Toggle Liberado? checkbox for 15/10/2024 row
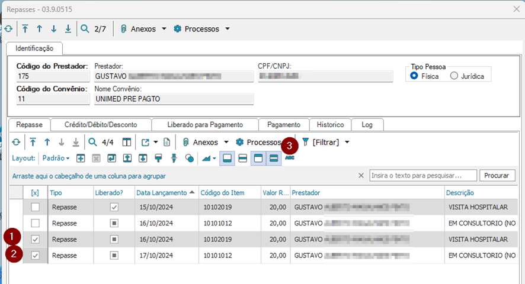The image size is (525, 284). 114,207
